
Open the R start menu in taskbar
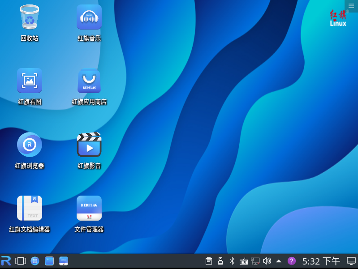click(6, 261)
